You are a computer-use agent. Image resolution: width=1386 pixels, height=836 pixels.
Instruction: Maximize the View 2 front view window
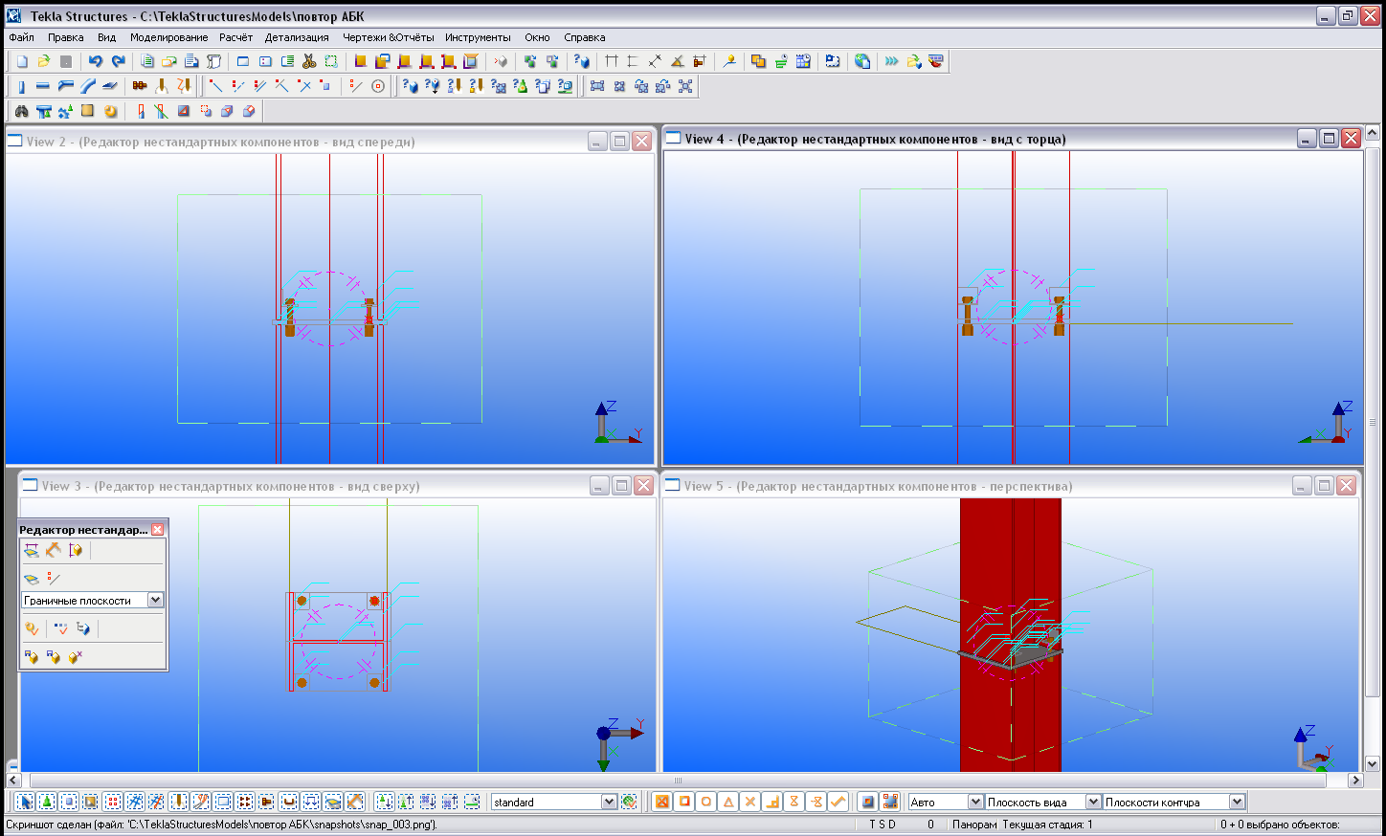coord(619,142)
